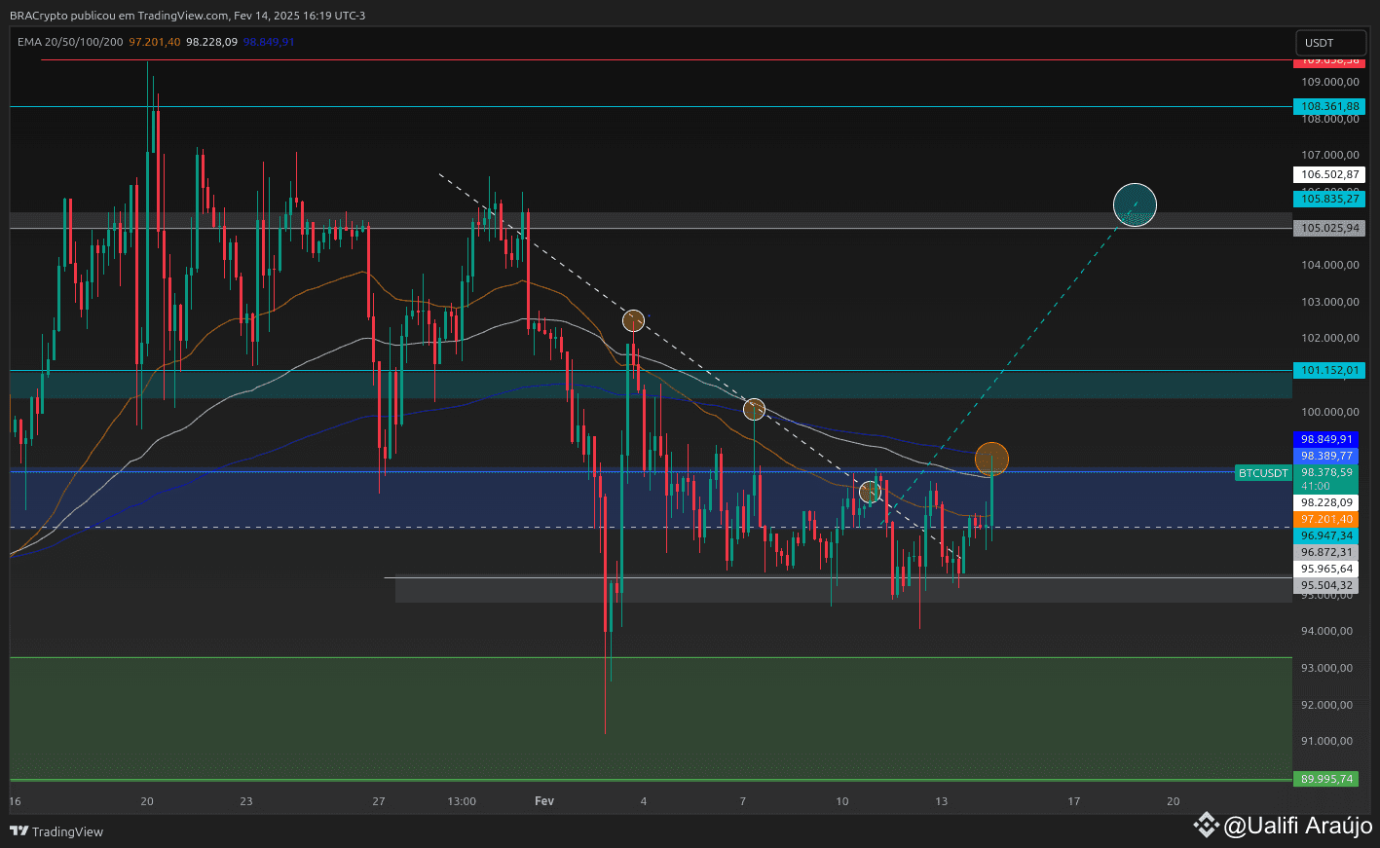Click the 108.361,88 cyan price label

point(1329,106)
